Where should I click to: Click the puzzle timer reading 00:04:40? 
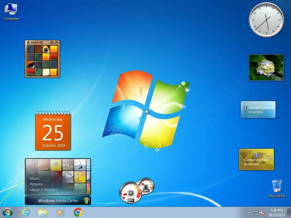click(x=37, y=43)
